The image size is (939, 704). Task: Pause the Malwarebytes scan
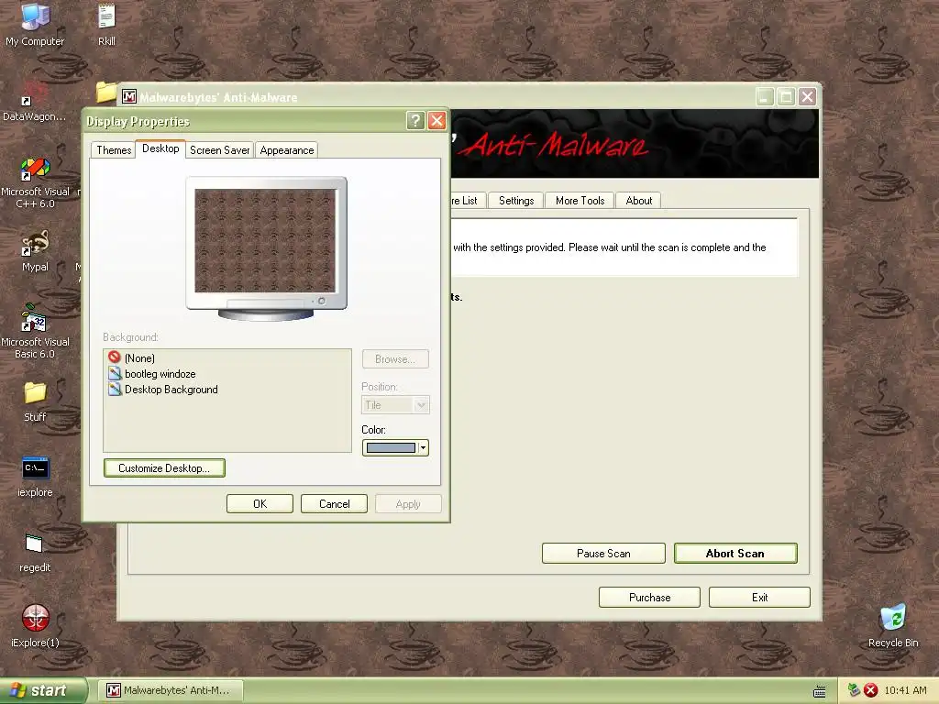click(603, 553)
